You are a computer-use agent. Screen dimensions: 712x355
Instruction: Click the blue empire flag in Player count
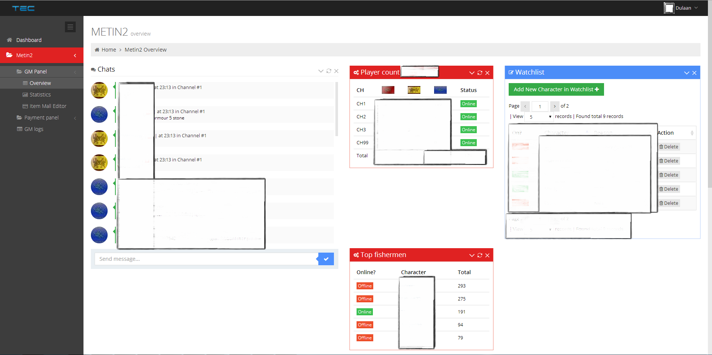pyautogui.click(x=440, y=90)
